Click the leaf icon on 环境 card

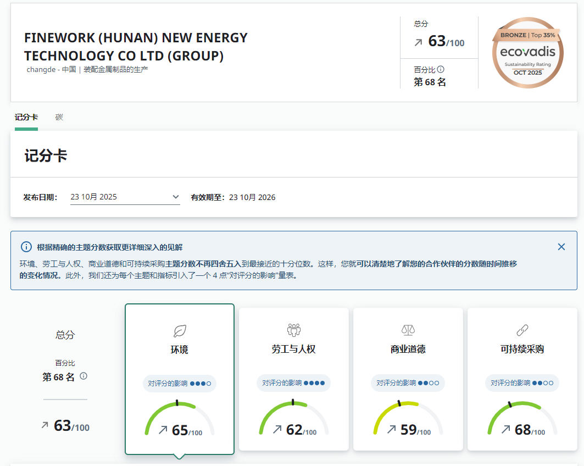(180, 330)
